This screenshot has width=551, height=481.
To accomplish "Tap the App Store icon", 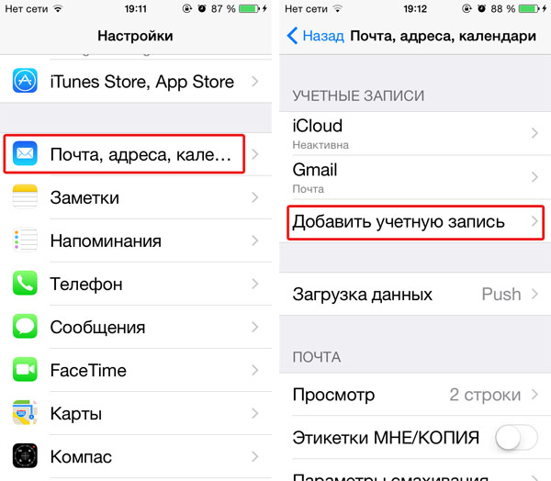I will click(25, 81).
